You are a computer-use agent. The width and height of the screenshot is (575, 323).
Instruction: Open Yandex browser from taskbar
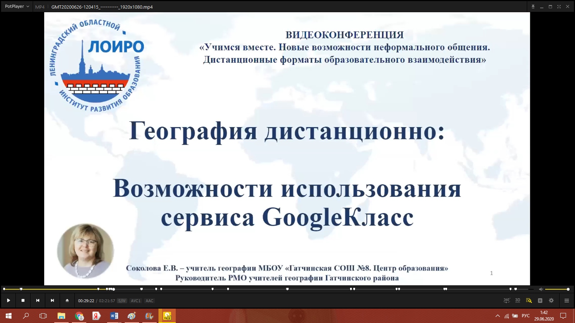click(x=96, y=316)
